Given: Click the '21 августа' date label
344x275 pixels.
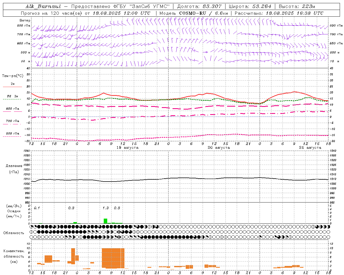Looking at the screenshot, I should pyautogui.click(x=310, y=148).
